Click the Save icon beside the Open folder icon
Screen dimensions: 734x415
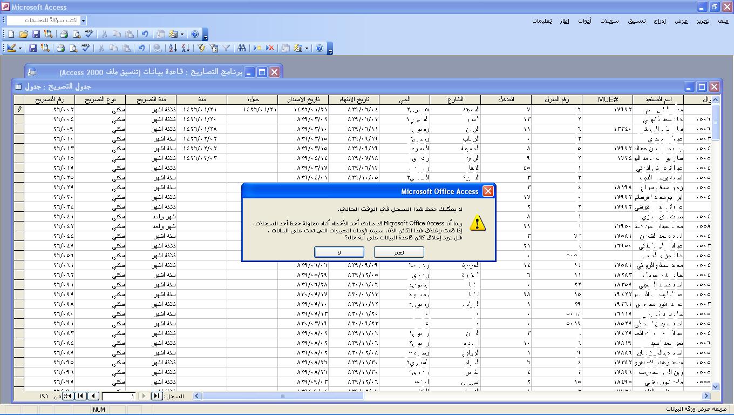click(x=36, y=34)
